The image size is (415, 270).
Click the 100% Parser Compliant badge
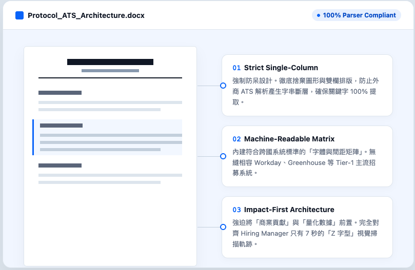(x=356, y=15)
